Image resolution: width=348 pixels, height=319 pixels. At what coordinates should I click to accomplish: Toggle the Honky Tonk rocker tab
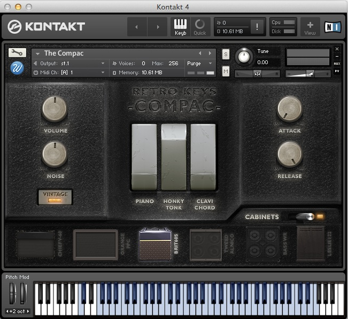click(x=174, y=157)
